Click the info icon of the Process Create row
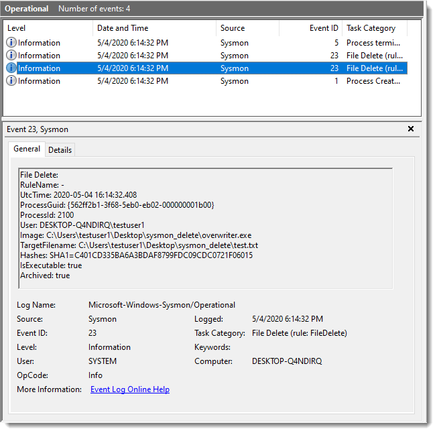The image size is (437, 433). click(11, 81)
